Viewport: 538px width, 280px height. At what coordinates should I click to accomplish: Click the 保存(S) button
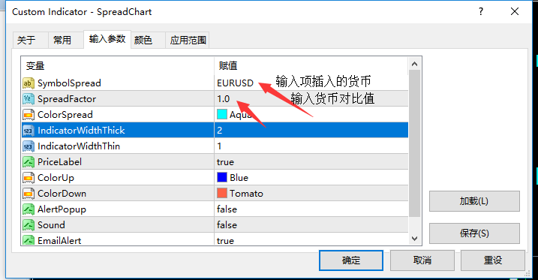[474, 233]
